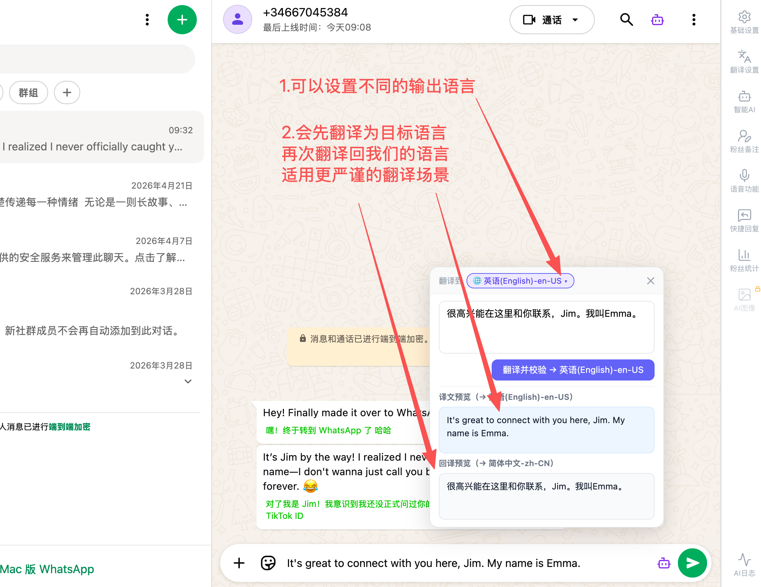Open the emoji sticker picker
The width and height of the screenshot is (761, 587).
point(268,563)
